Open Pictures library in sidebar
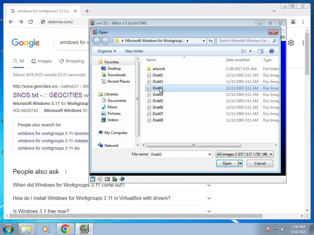Image resolution: width=314 pixels, height=235 pixels. tap(114, 113)
